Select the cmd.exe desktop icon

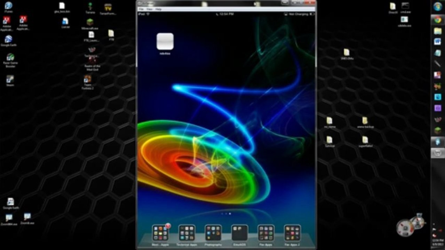(x=405, y=8)
